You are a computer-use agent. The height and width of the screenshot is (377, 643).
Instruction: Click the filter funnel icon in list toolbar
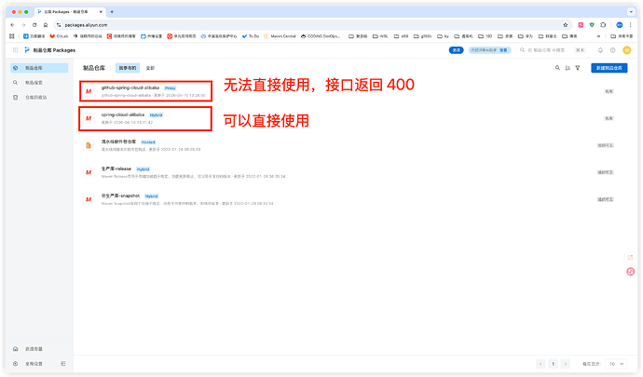point(578,68)
